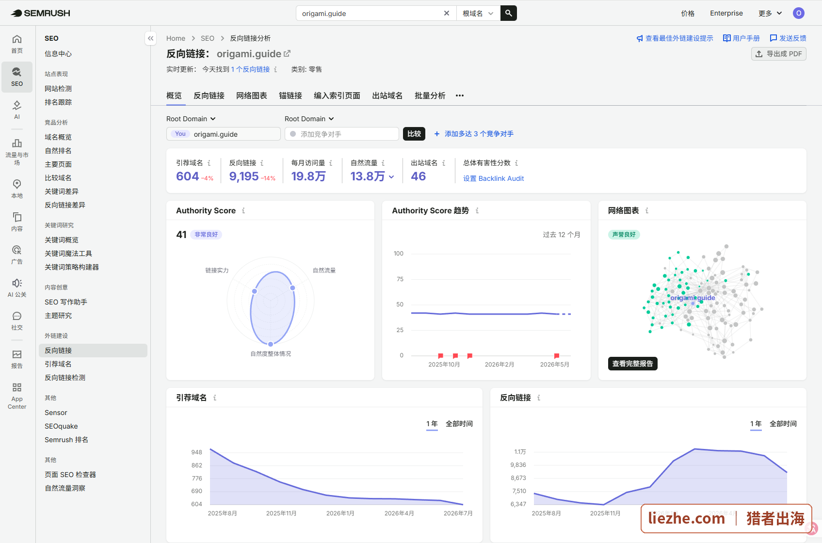The height and width of the screenshot is (543, 822).
Task: Open 域名概览 in sidebar
Action: click(58, 137)
